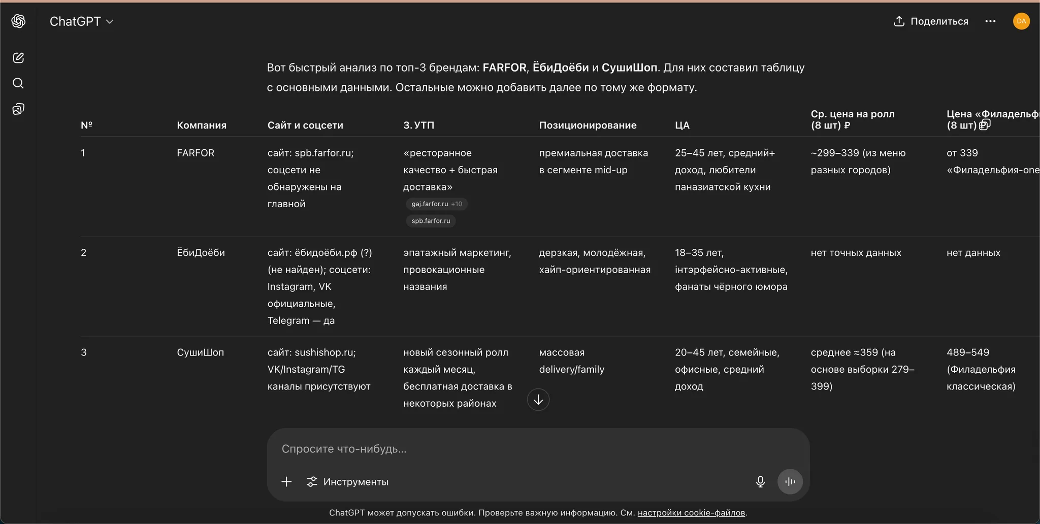The image size is (1040, 524).
Task: Open the gaj.farfor.ru +10 source chip
Action: coord(437,204)
